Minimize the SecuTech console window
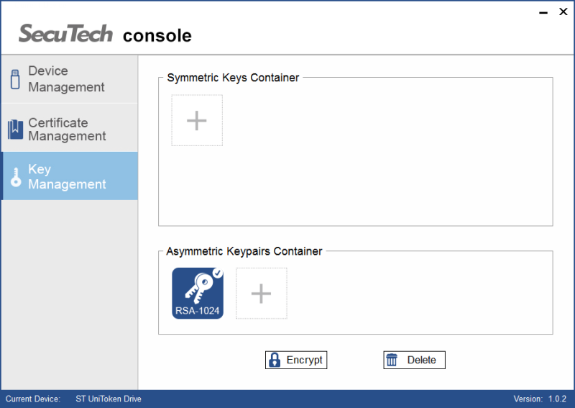The height and width of the screenshot is (408, 575). point(543,12)
